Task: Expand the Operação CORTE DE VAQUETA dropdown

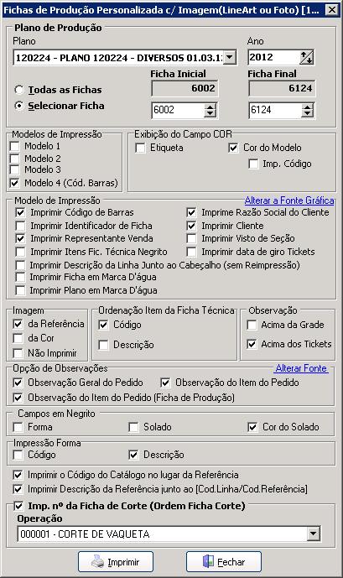Action: tap(313, 534)
